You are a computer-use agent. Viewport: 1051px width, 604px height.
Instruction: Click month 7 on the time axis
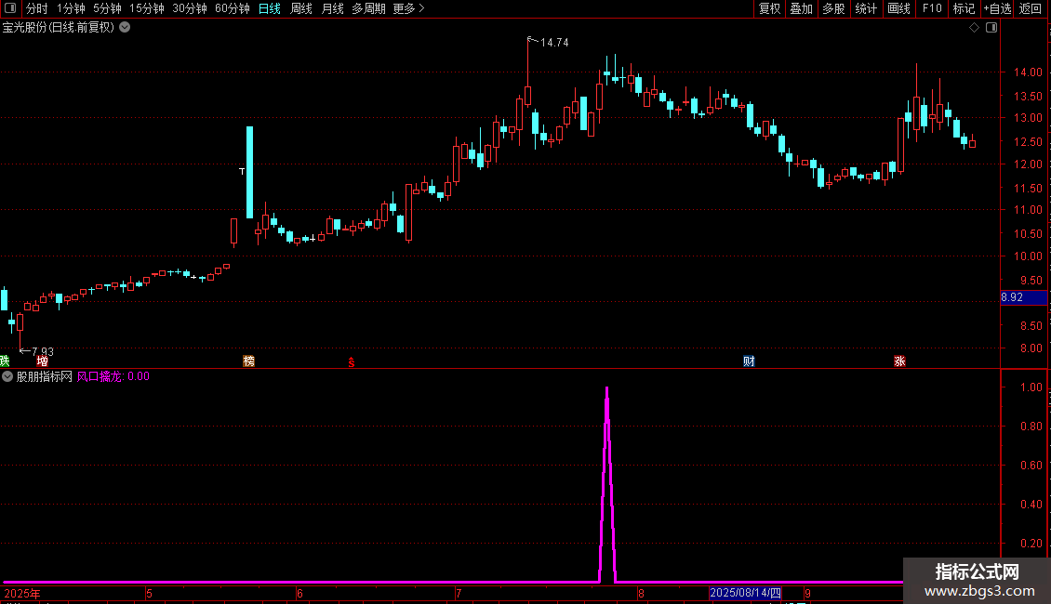(x=459, y=593)
